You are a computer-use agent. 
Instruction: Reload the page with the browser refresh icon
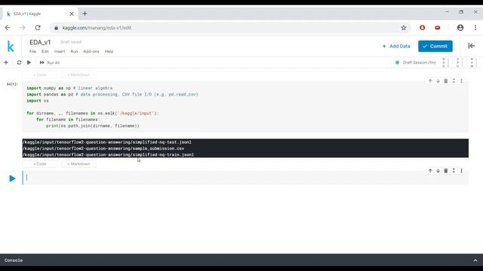pyautogui.click(x=38, y=28)
